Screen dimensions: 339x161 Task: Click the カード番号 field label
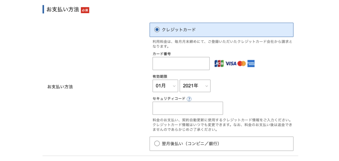162,53
